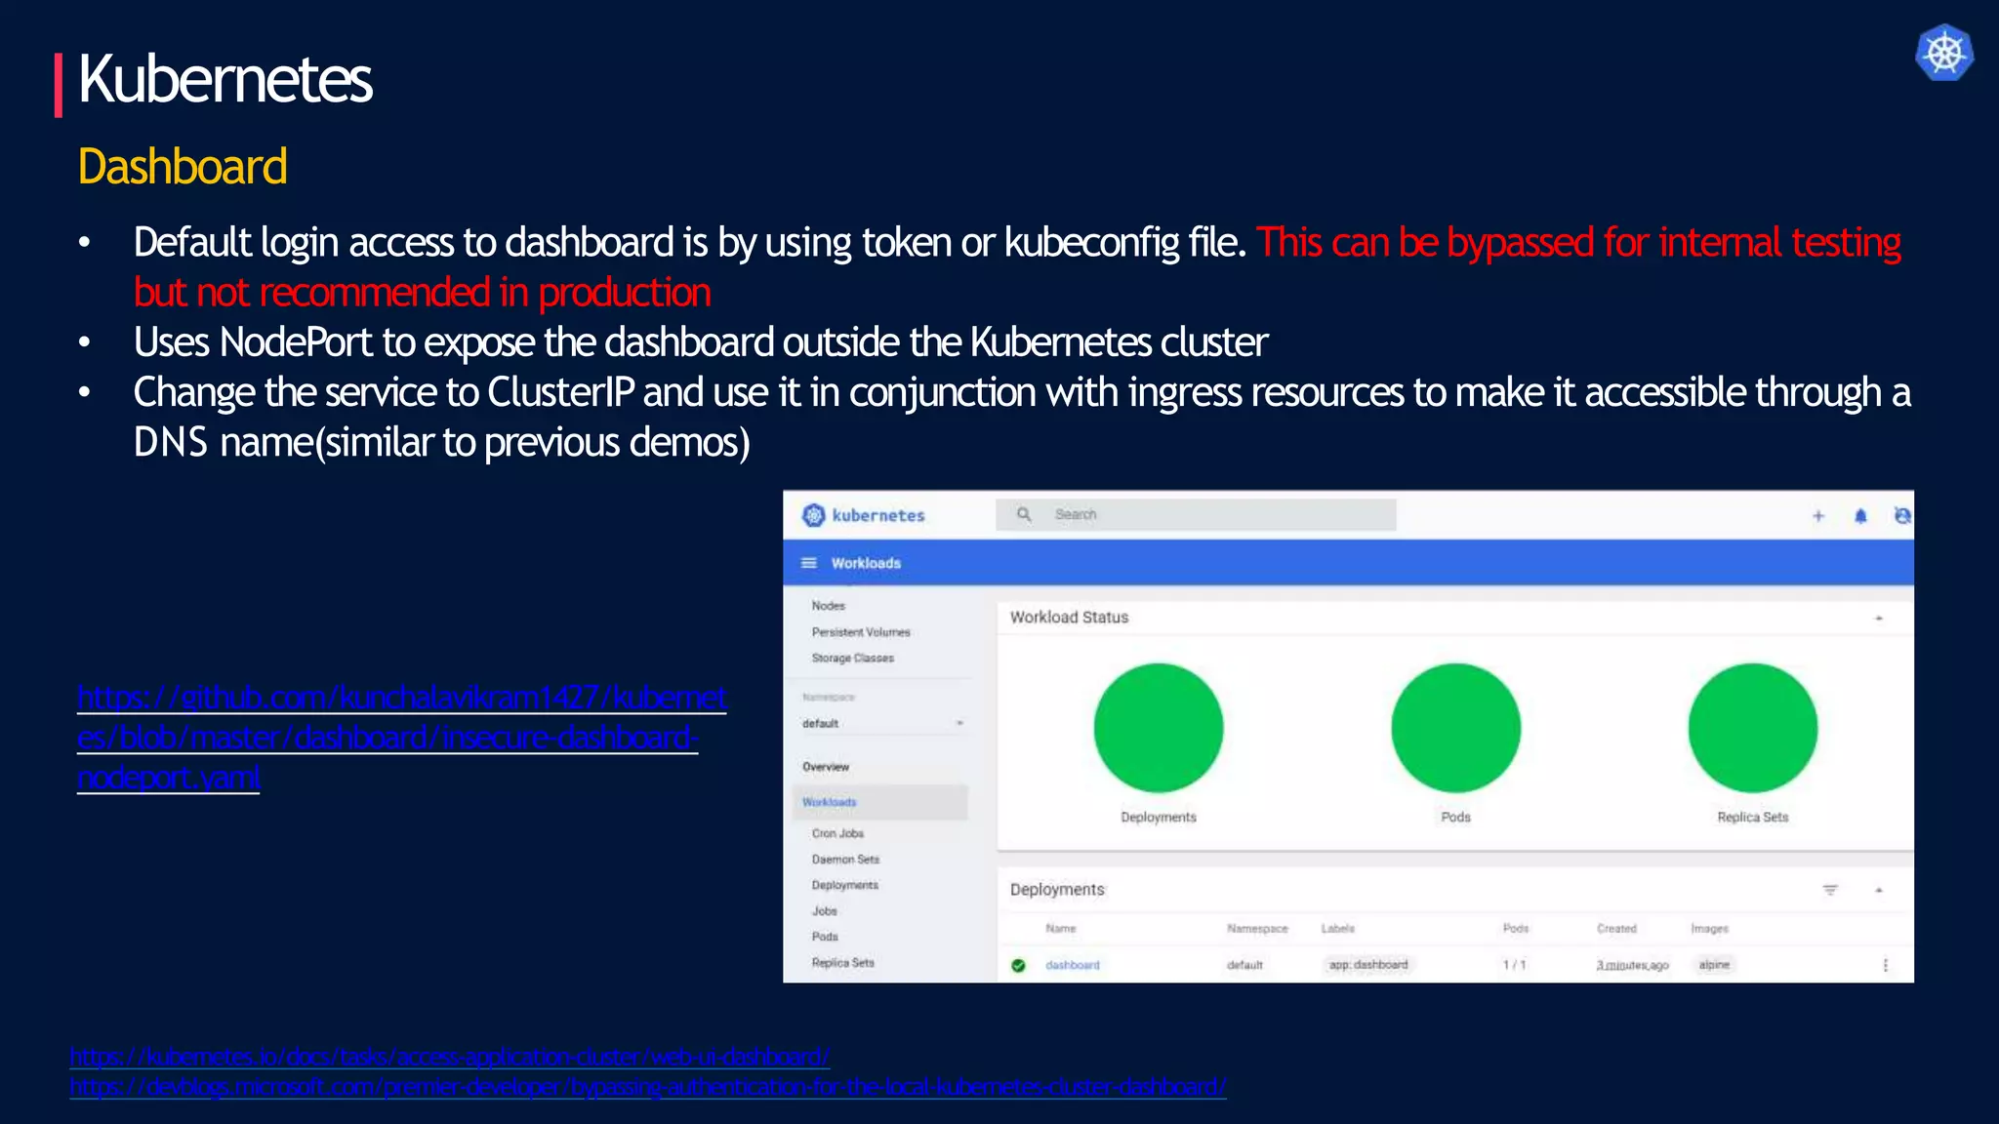The height and width of the screenshot is (1124, 1999).
Task: Select Cron Jobs in the sidebar
Action: point(837,833)
